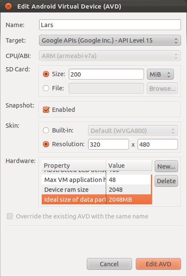
Task: Click the SD card size field showing 200
Action: tap(106, 74)
